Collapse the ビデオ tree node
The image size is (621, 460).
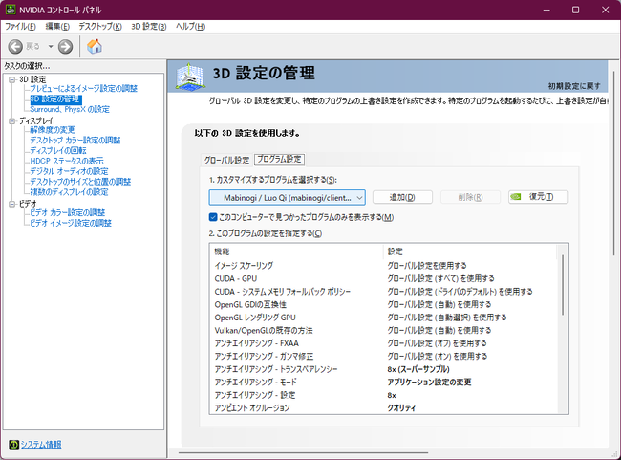tap(12, 204)
